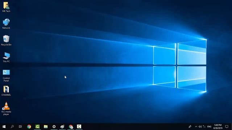Open Task View in the taskbar
Screen dimensions: 232x130
click(20, 127)
